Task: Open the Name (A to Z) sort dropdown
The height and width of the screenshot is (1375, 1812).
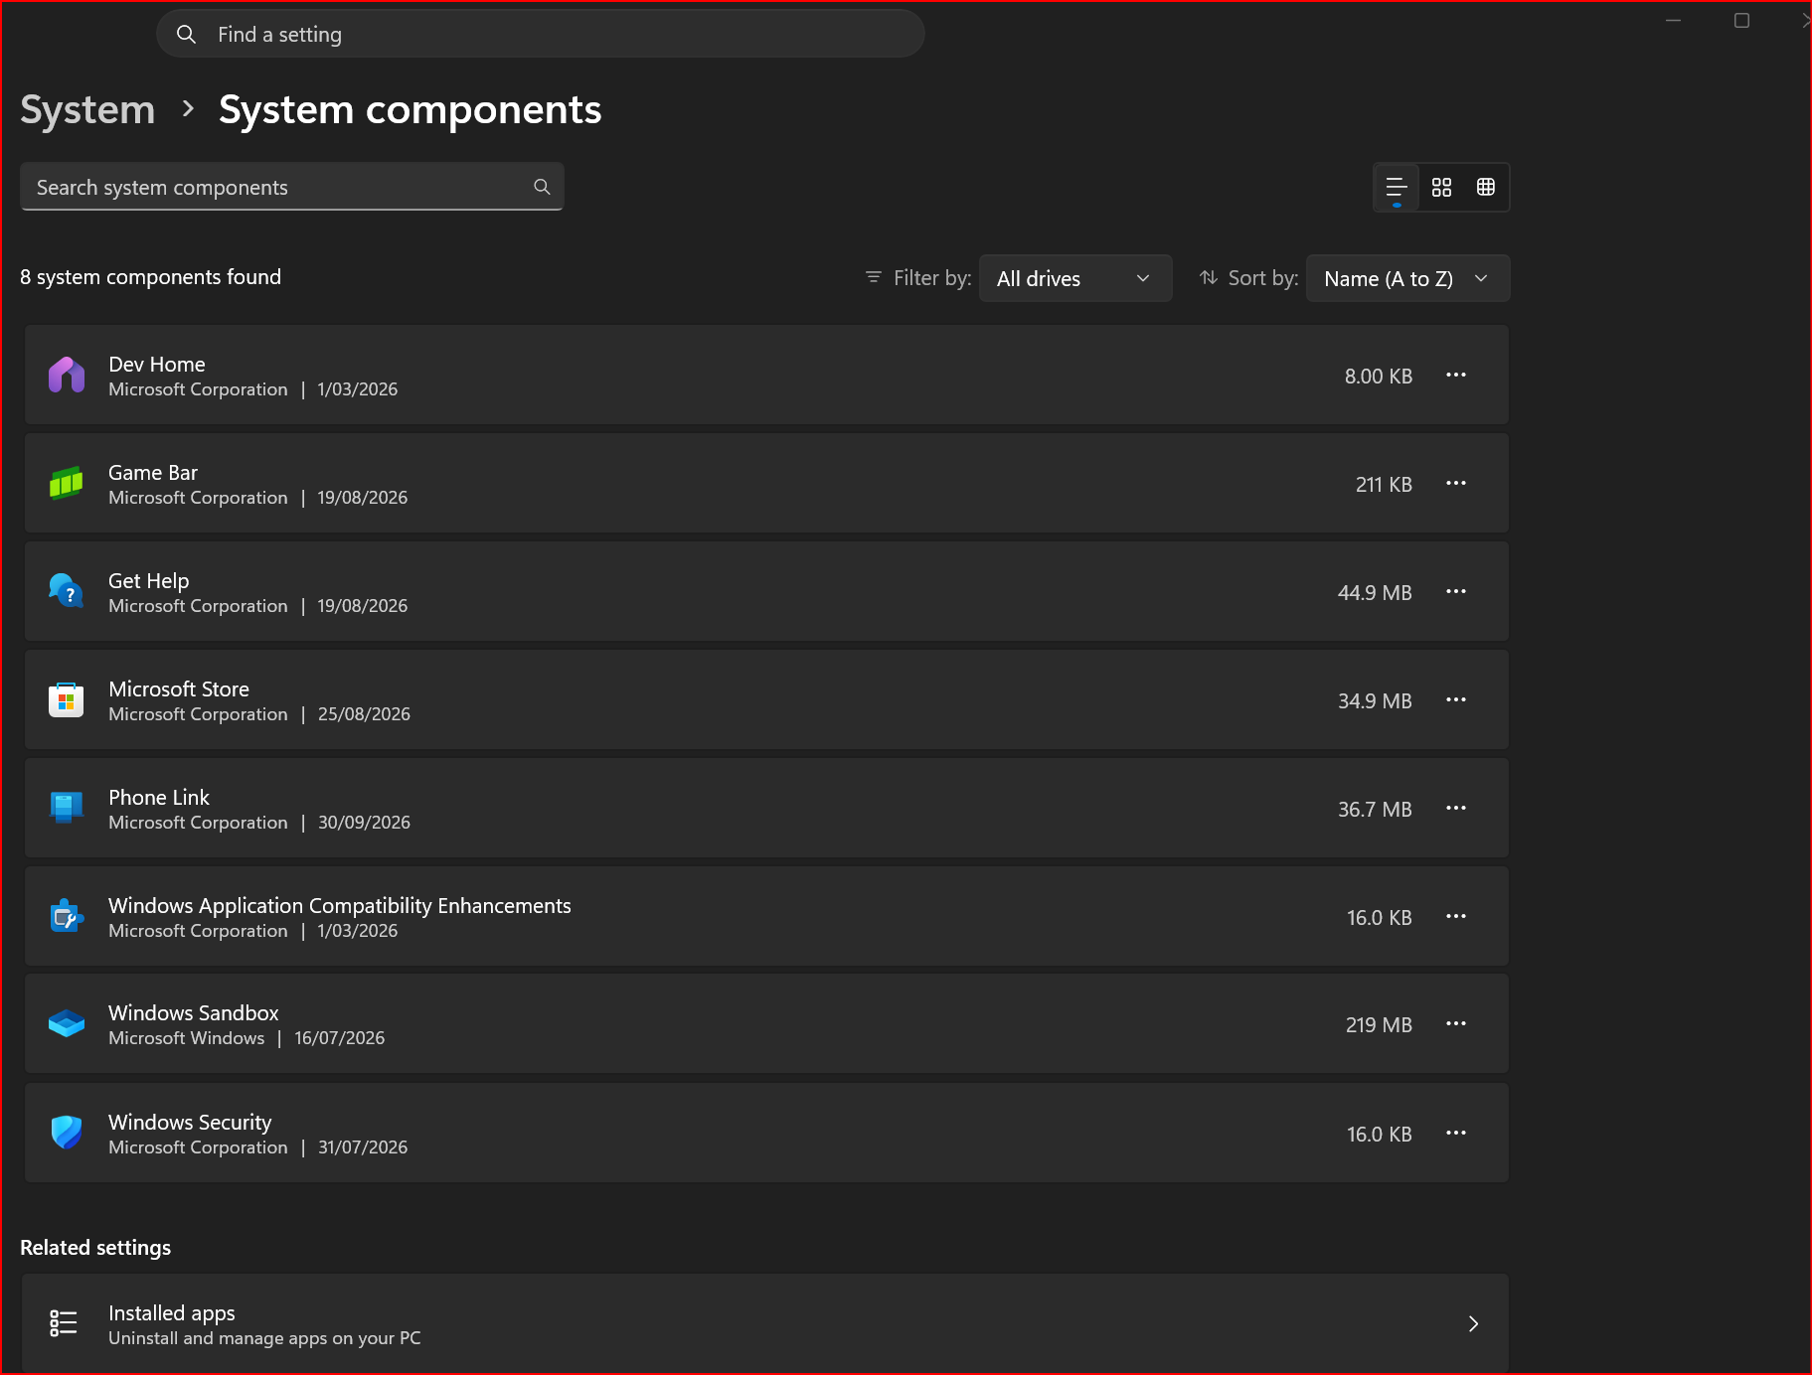Action: [x=1407, y=278]
